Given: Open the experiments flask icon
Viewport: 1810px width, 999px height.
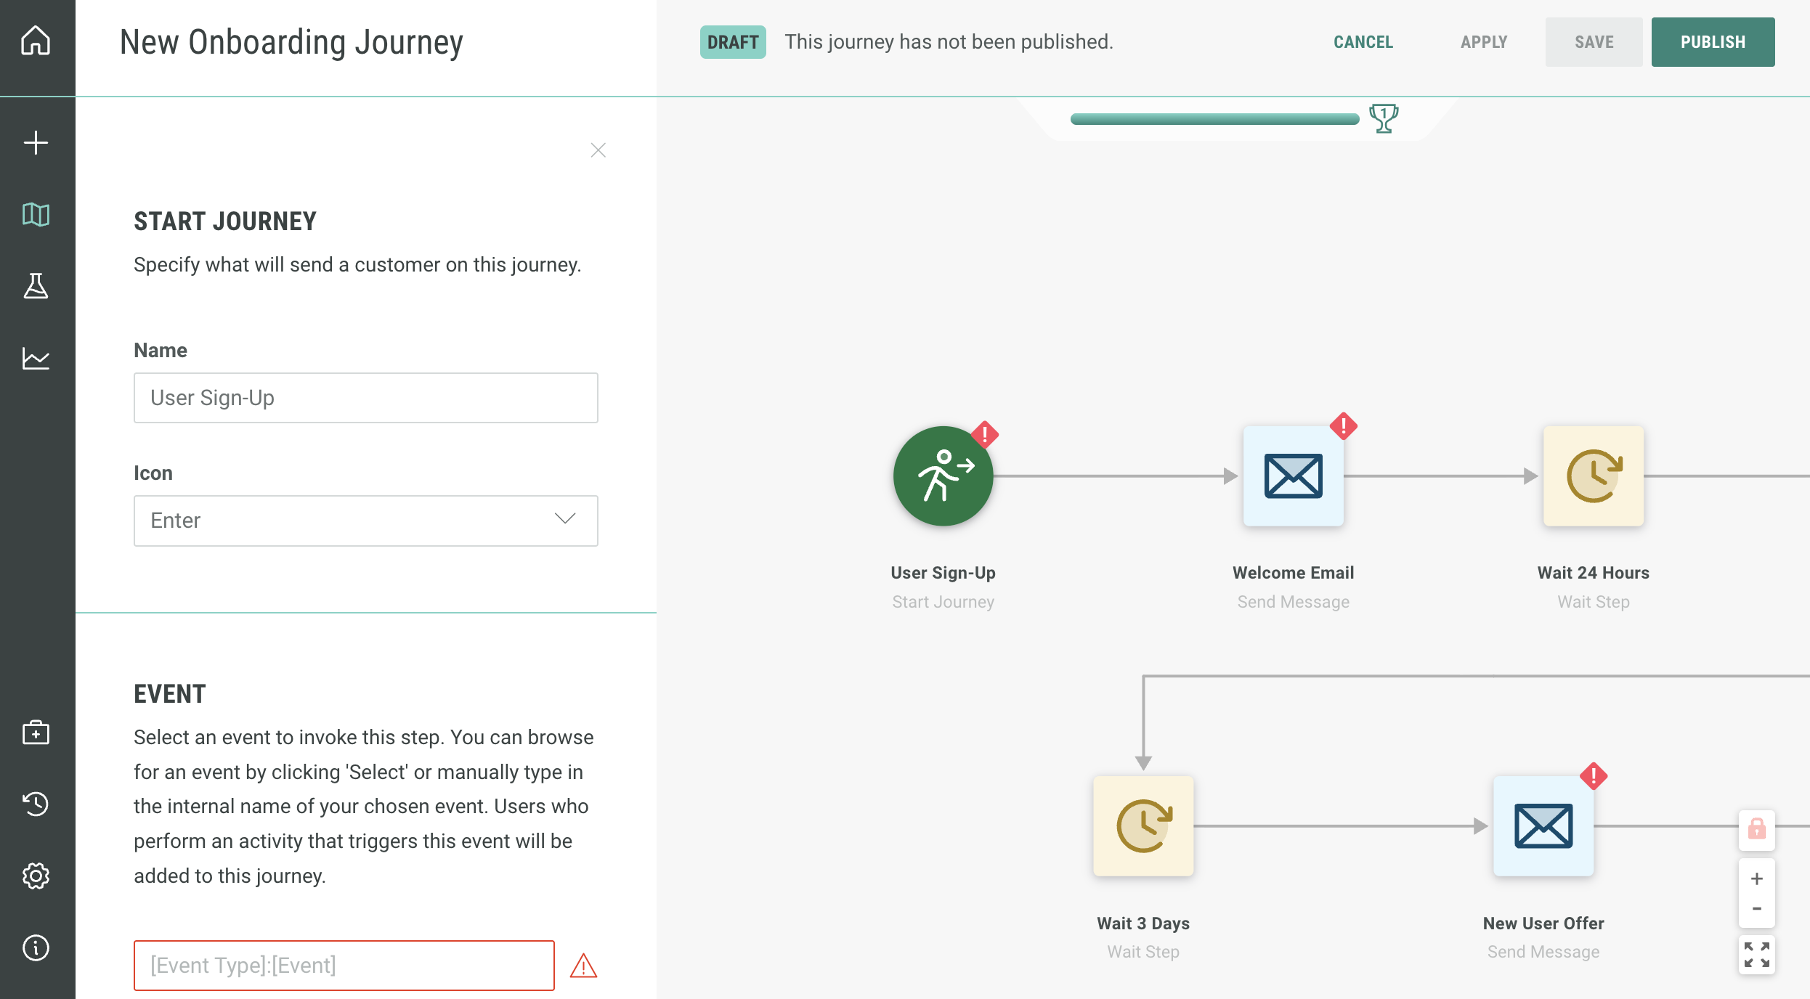Looking at the screenshot, I should tap(36, 286).
